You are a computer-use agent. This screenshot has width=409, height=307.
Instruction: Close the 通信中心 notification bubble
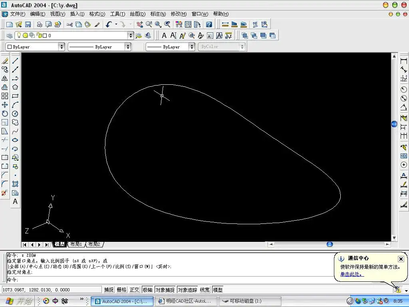[401, 259]
